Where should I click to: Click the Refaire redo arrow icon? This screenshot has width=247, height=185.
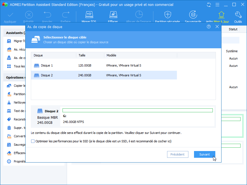(x=66, y=15)
